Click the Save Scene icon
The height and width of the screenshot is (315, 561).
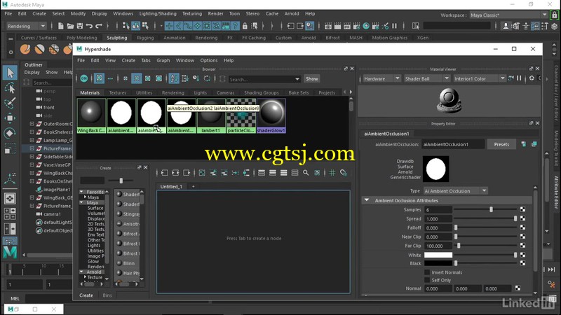[x=79, y=26]
